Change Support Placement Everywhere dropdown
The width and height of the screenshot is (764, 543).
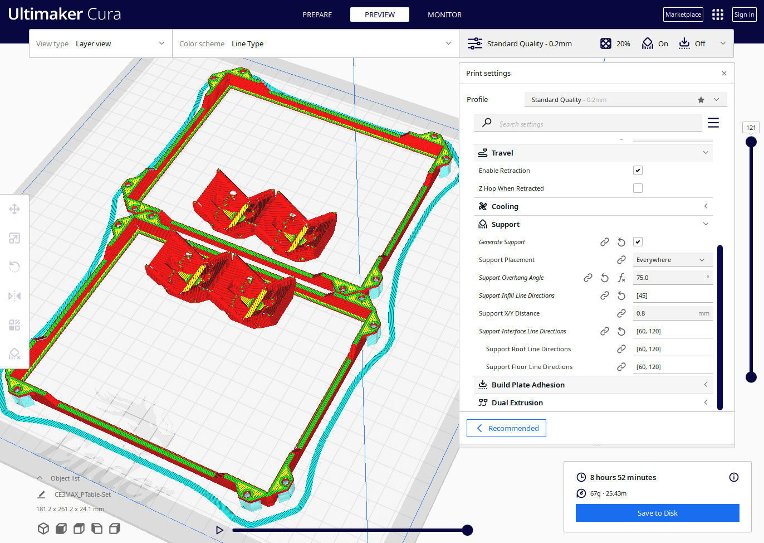click(x=673, y=260)
